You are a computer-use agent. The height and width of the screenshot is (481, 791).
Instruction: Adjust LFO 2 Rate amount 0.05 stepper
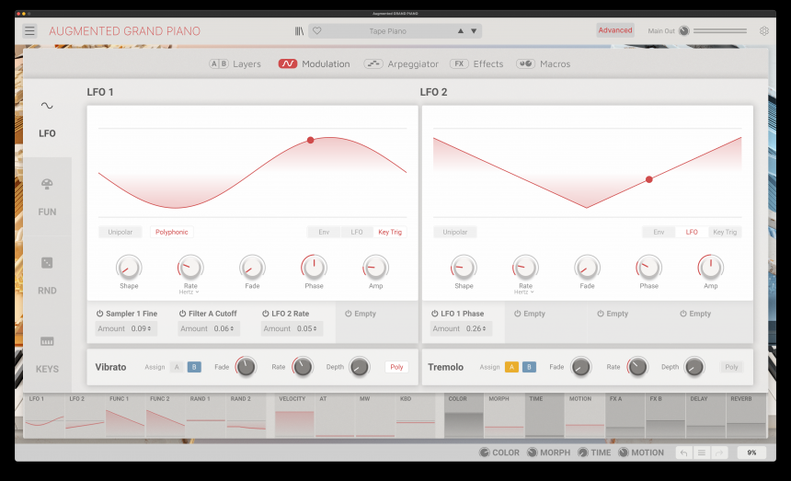pyautogui.click(x=306, y=328)
